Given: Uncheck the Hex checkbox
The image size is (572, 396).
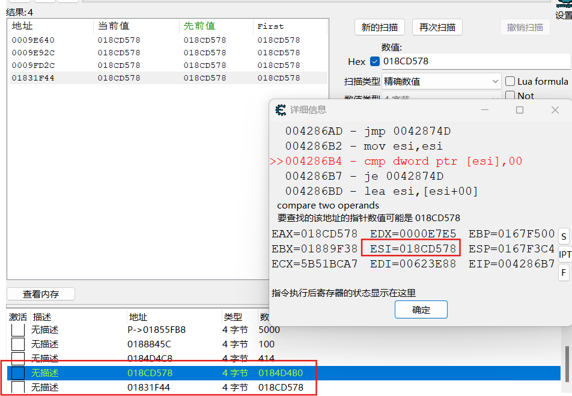Looking at the screenshot, I should coord(375,61).
